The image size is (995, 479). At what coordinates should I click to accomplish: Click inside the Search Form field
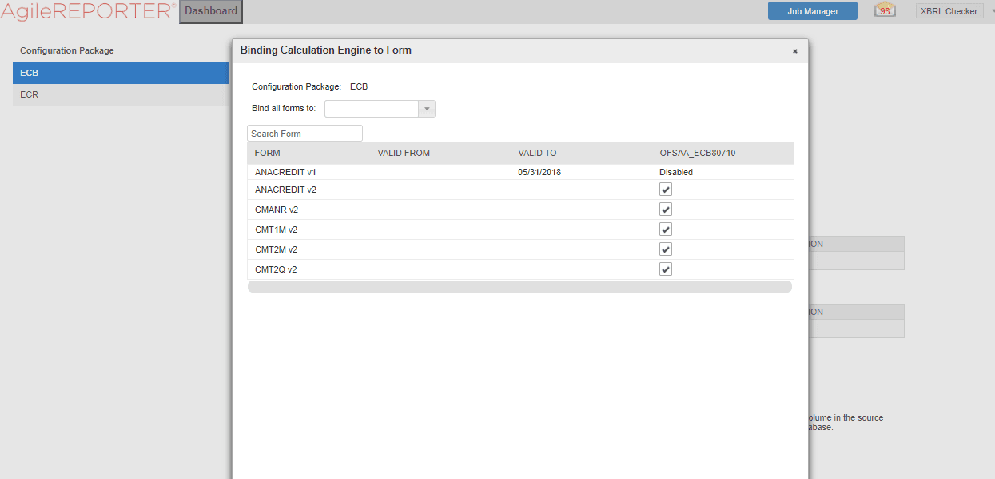(304, 133)
